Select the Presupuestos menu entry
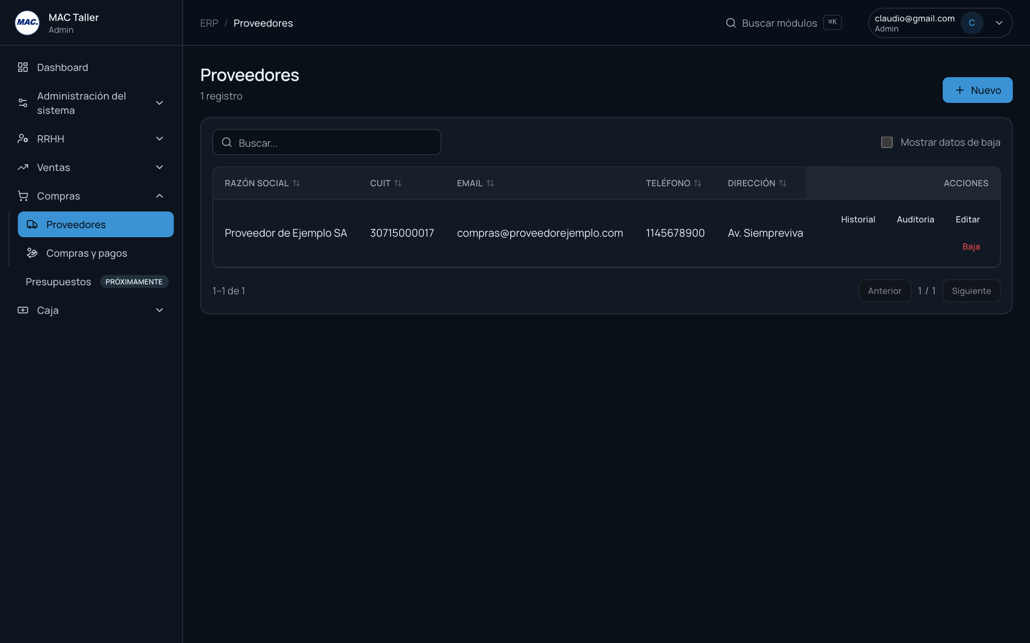1030x643 pixels. 58,281
